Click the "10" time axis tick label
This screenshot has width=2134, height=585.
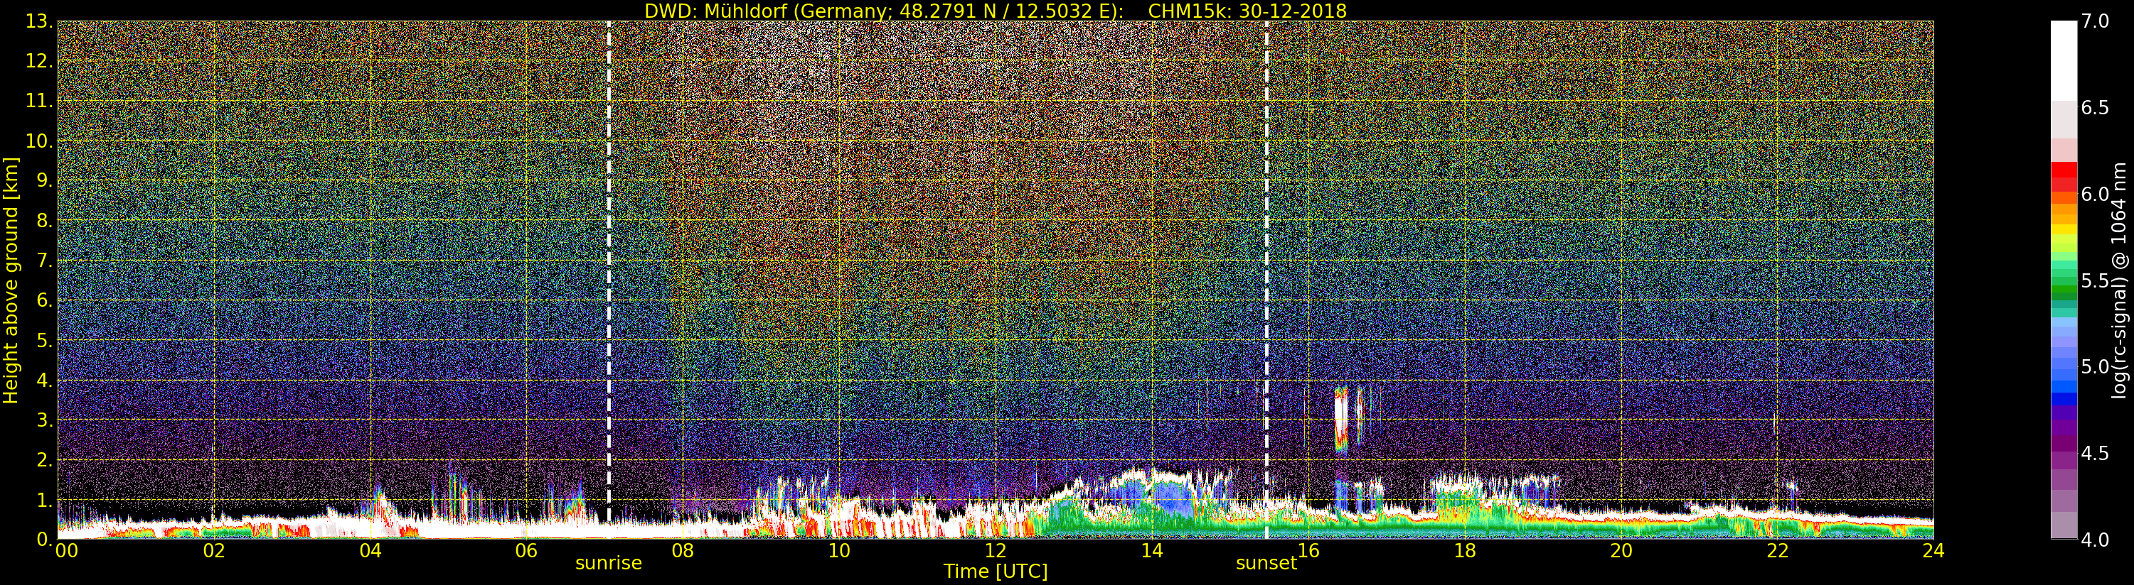(x=839, y=551)
